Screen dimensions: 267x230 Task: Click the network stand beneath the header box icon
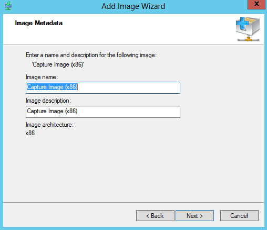point(248,38)
